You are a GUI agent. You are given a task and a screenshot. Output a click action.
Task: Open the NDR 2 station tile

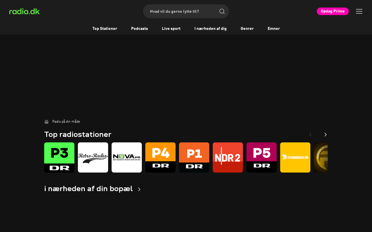[228, 157]
